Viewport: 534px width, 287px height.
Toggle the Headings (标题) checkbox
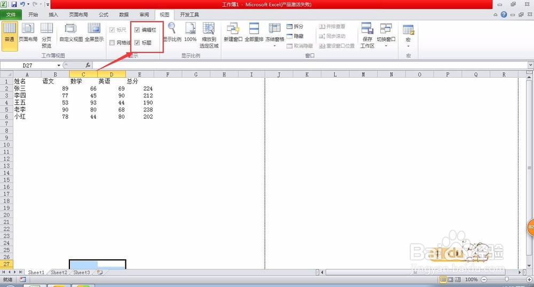point(137,43)
